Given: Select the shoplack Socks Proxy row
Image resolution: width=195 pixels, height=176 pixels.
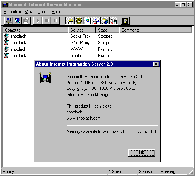Looking at the screenshot, I should click(97, 36).
